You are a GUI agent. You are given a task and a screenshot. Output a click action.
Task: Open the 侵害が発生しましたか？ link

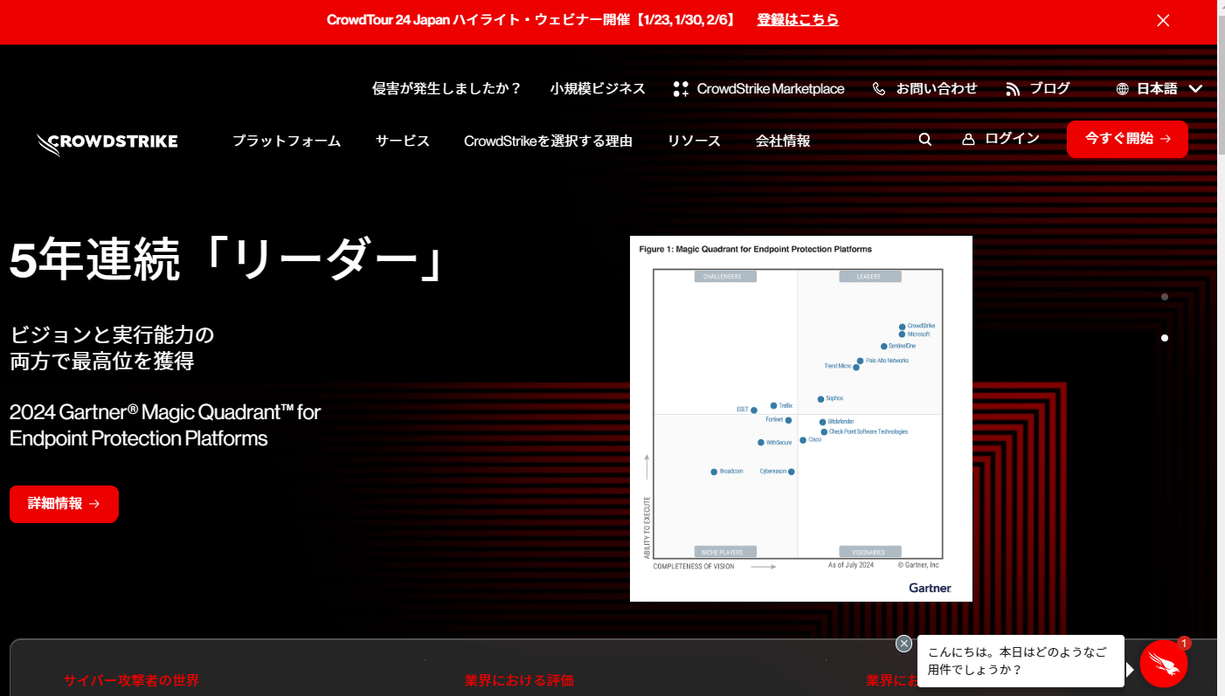click(446, 88)
